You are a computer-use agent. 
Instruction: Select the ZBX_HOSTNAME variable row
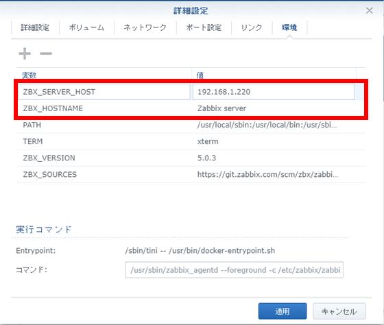tap(191, 108)
